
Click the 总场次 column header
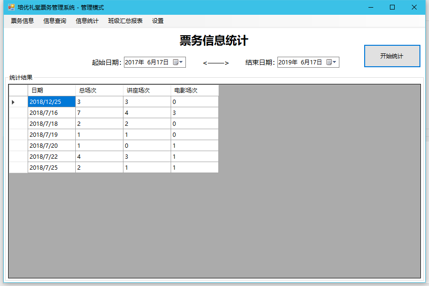(99, 91)
